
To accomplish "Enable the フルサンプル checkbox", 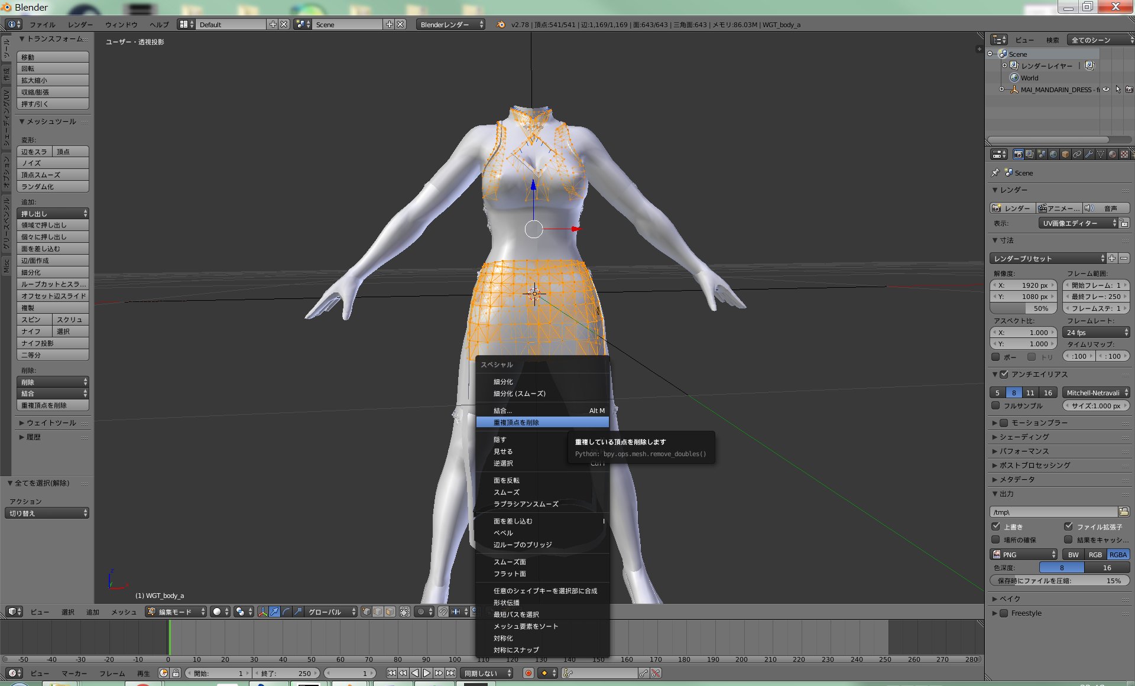I will tap(996, 405).
